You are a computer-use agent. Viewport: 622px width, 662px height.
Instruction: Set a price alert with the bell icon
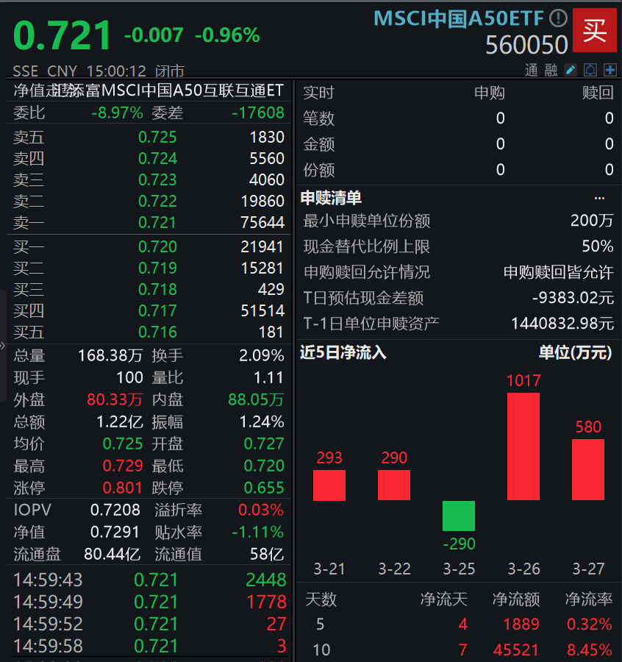coord(590,70)
